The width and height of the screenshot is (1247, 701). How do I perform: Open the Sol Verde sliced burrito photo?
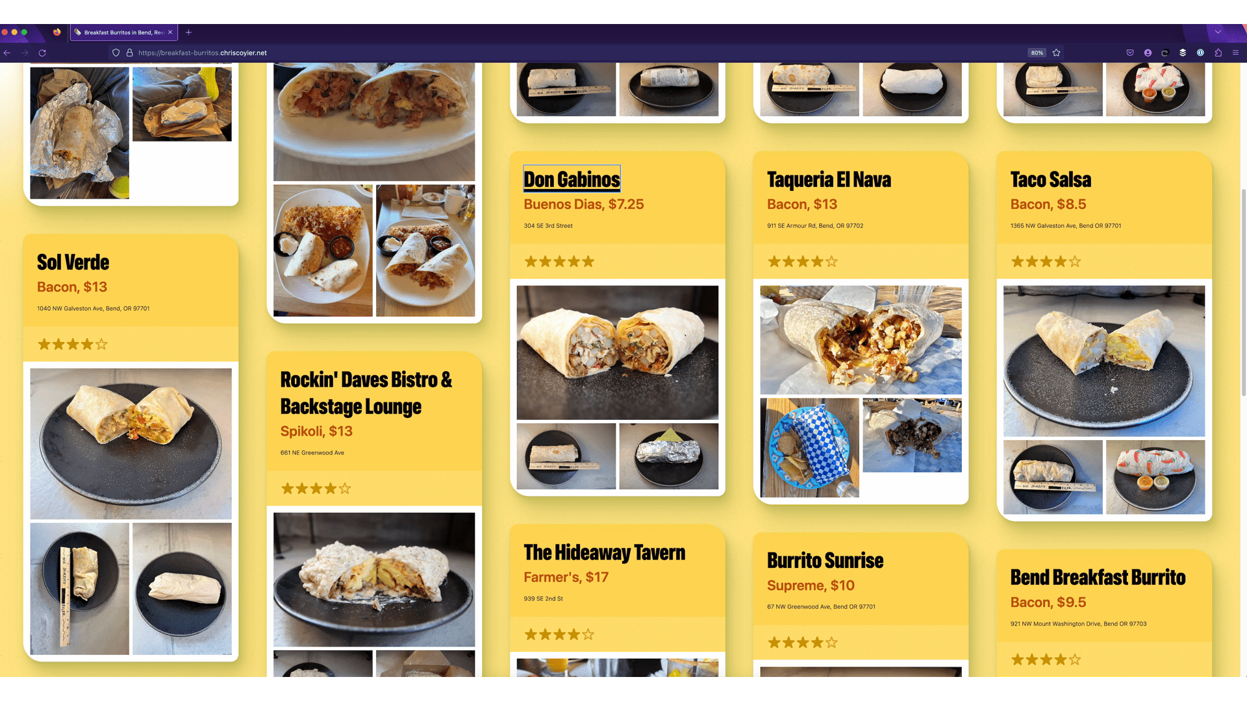pos(131,443)
